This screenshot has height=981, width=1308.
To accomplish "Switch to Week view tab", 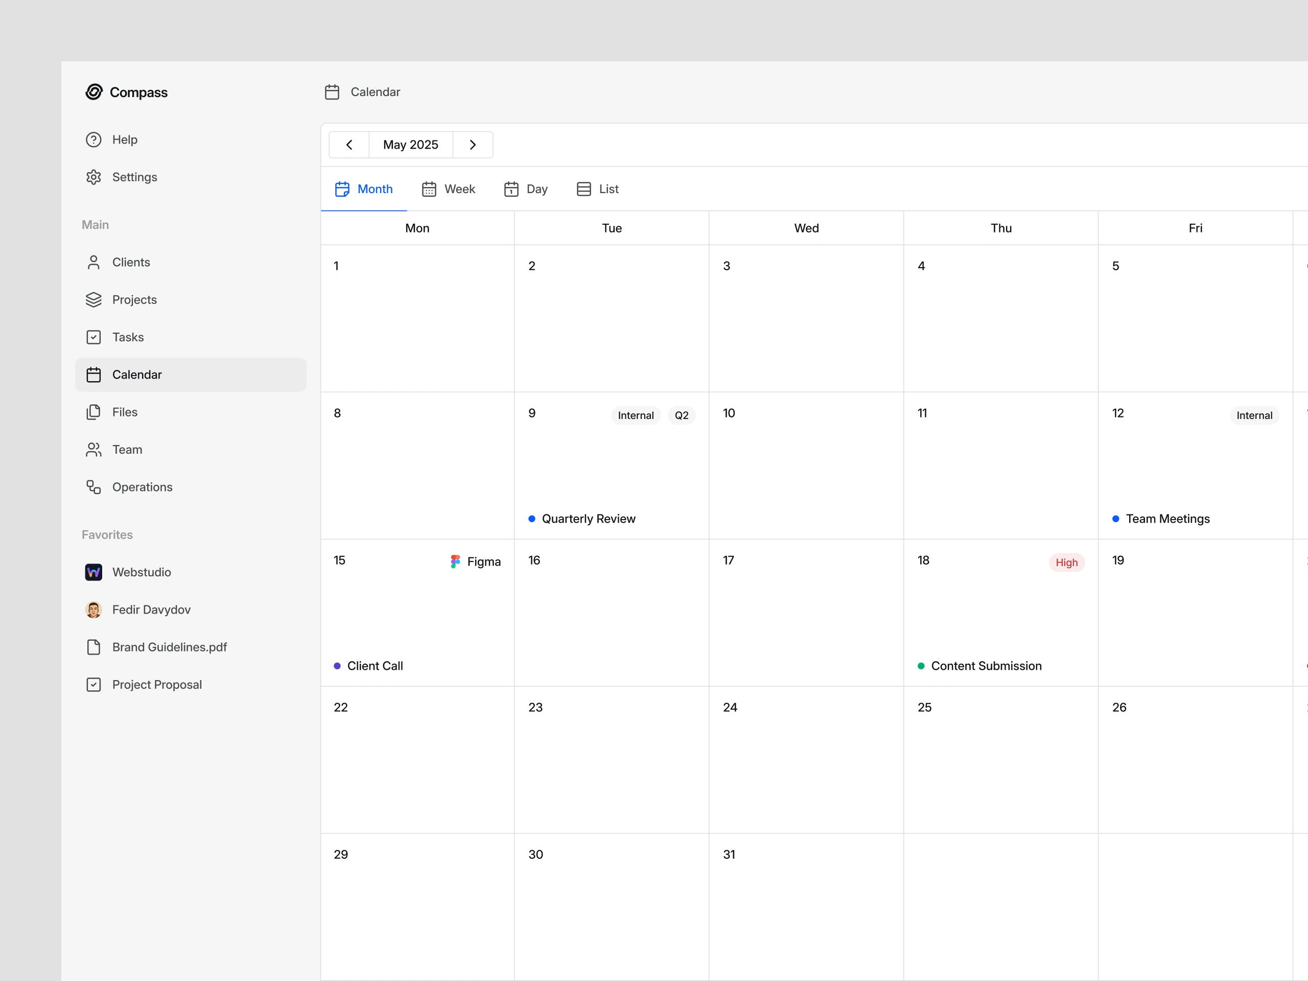I will coord(448,189).
